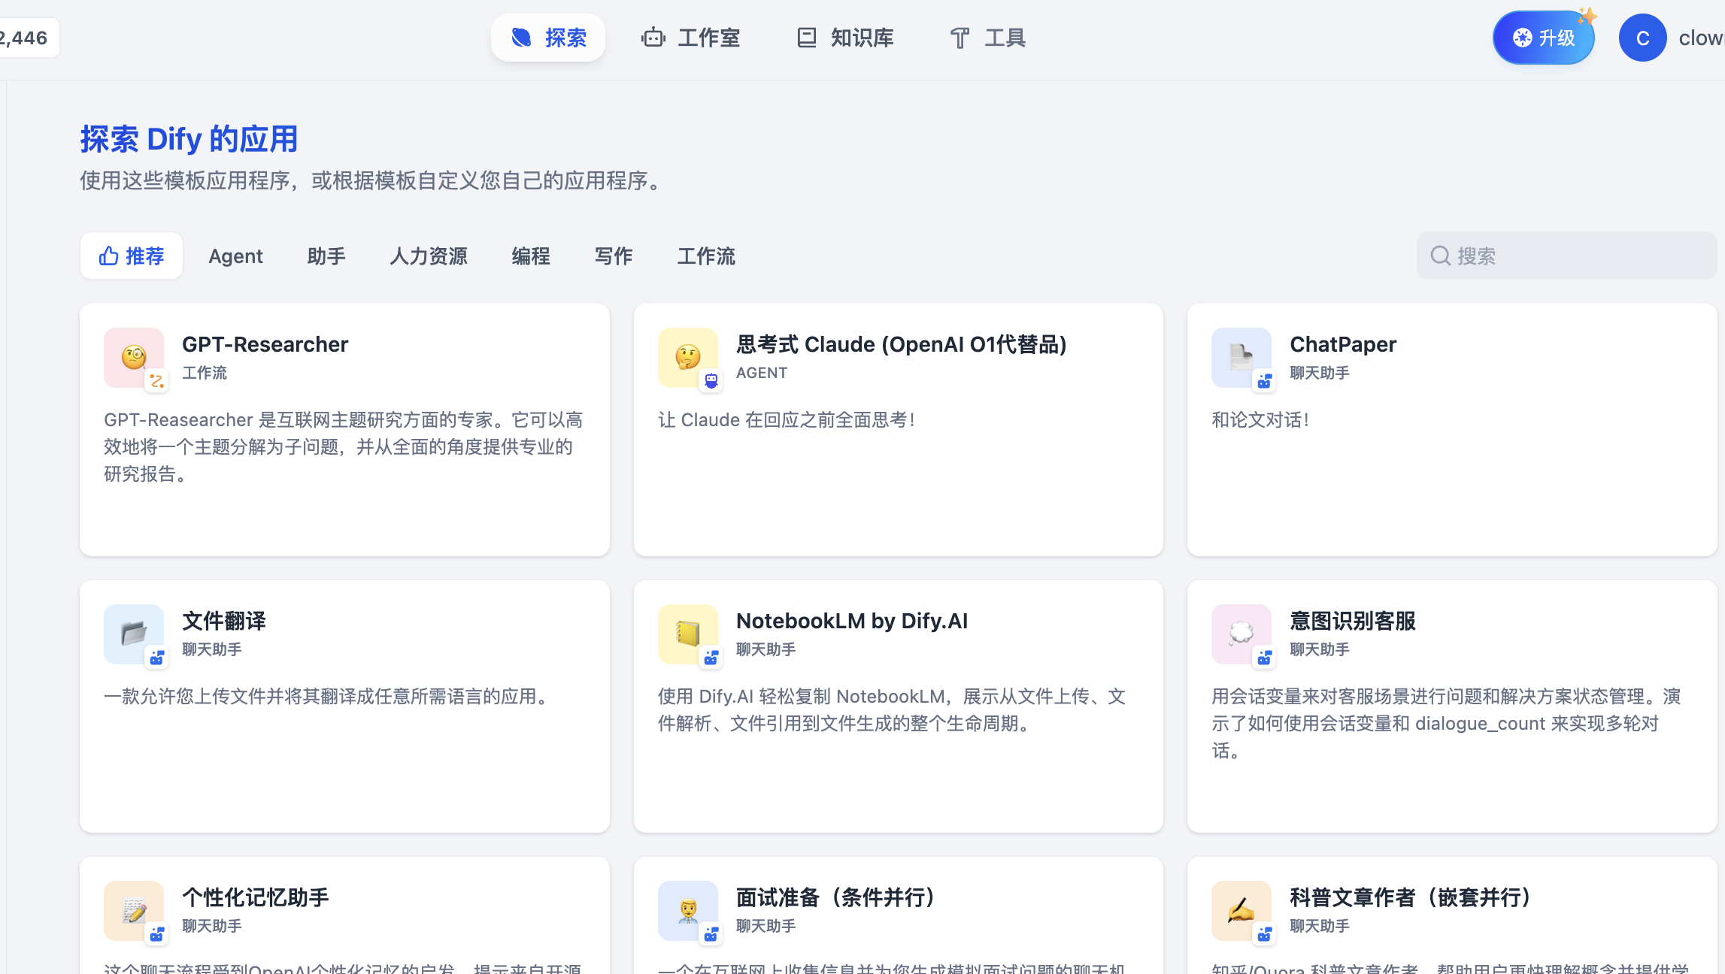The width and height of the screenshot is (1725, 974).
Task: Filter apps by 工作流 category
Action: (706, 256)
